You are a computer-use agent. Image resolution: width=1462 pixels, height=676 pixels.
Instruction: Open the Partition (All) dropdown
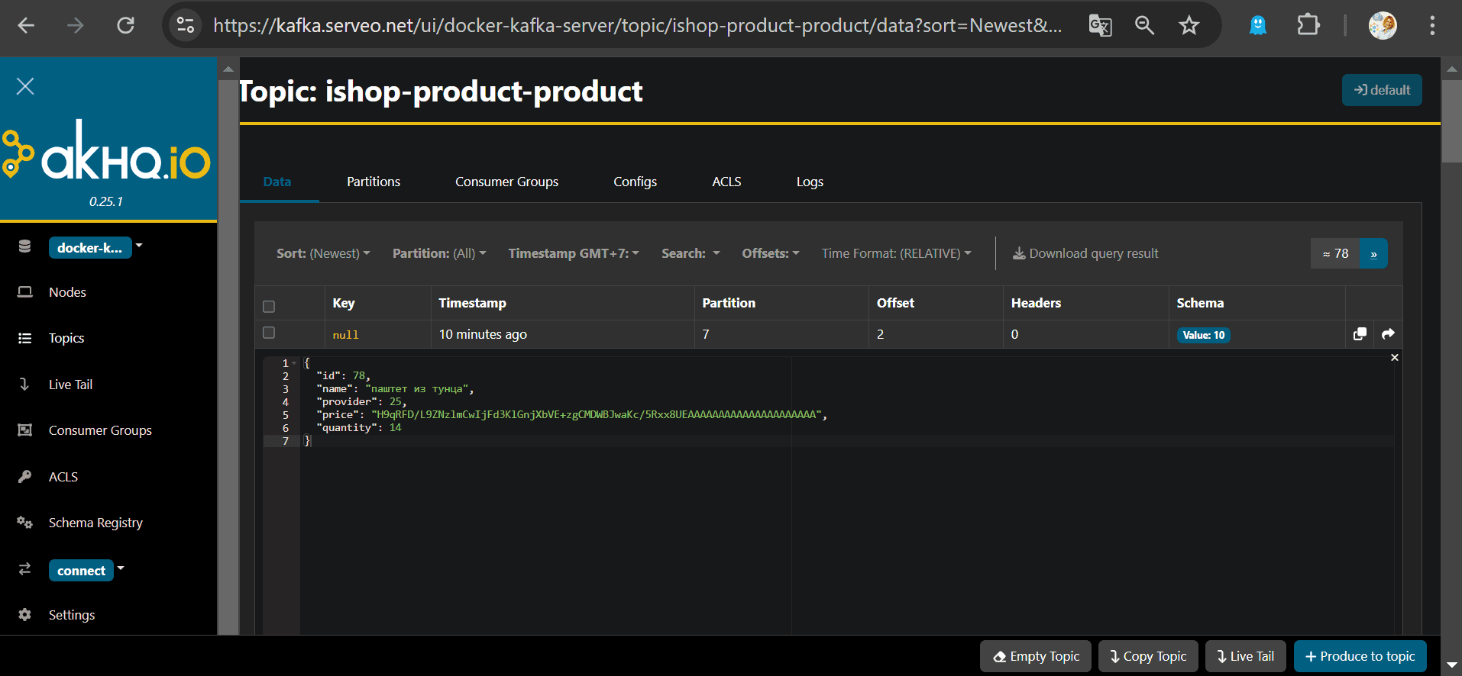(x=439, y=253)
